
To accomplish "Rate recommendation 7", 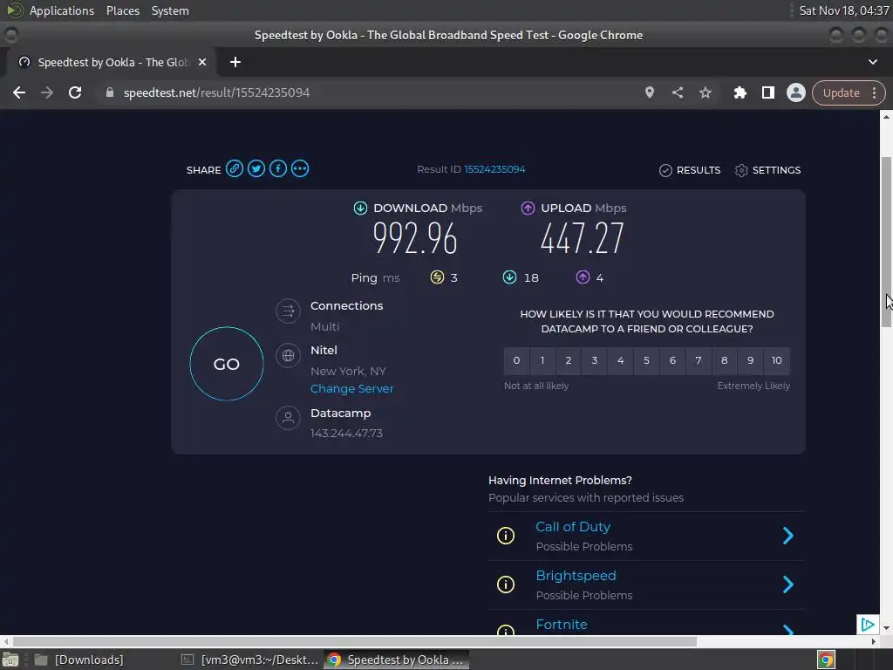I will point(699,360).
